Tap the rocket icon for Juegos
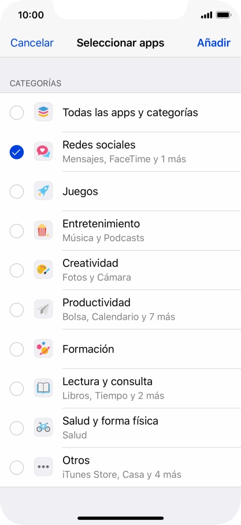Screen dimensions: 241x525 click(43, 191)
